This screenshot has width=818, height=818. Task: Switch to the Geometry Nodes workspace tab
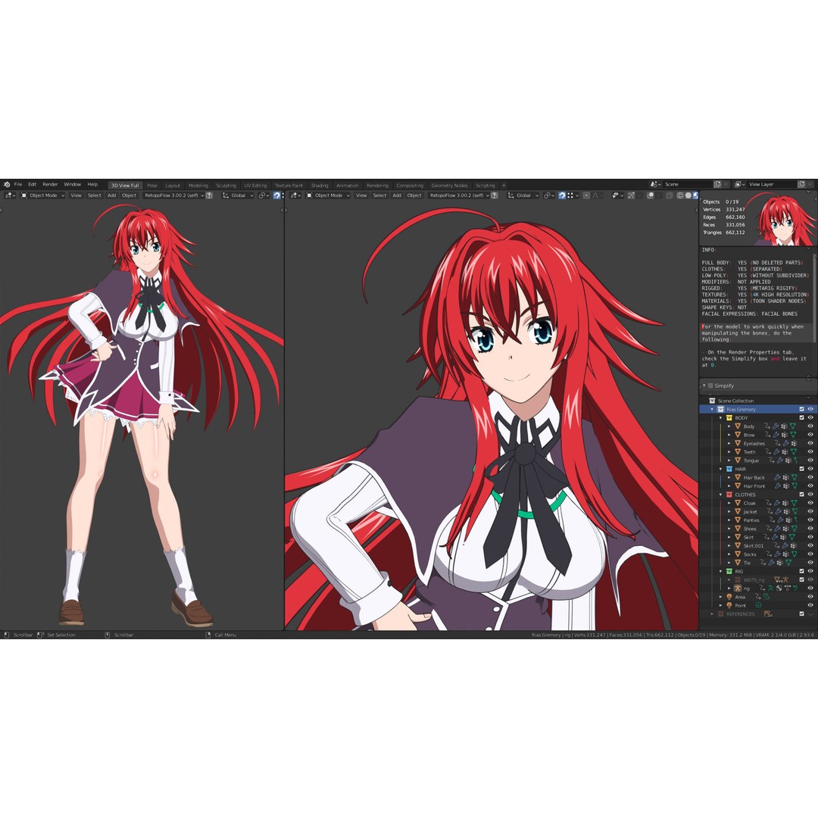pos(449,186)
